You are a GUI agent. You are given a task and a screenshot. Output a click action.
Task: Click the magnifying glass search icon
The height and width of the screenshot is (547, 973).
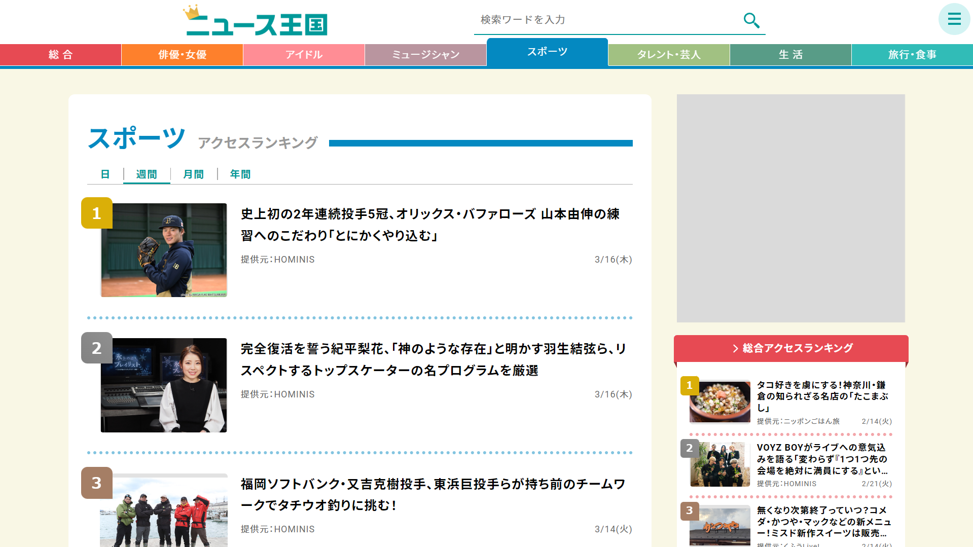pos(751,20)
